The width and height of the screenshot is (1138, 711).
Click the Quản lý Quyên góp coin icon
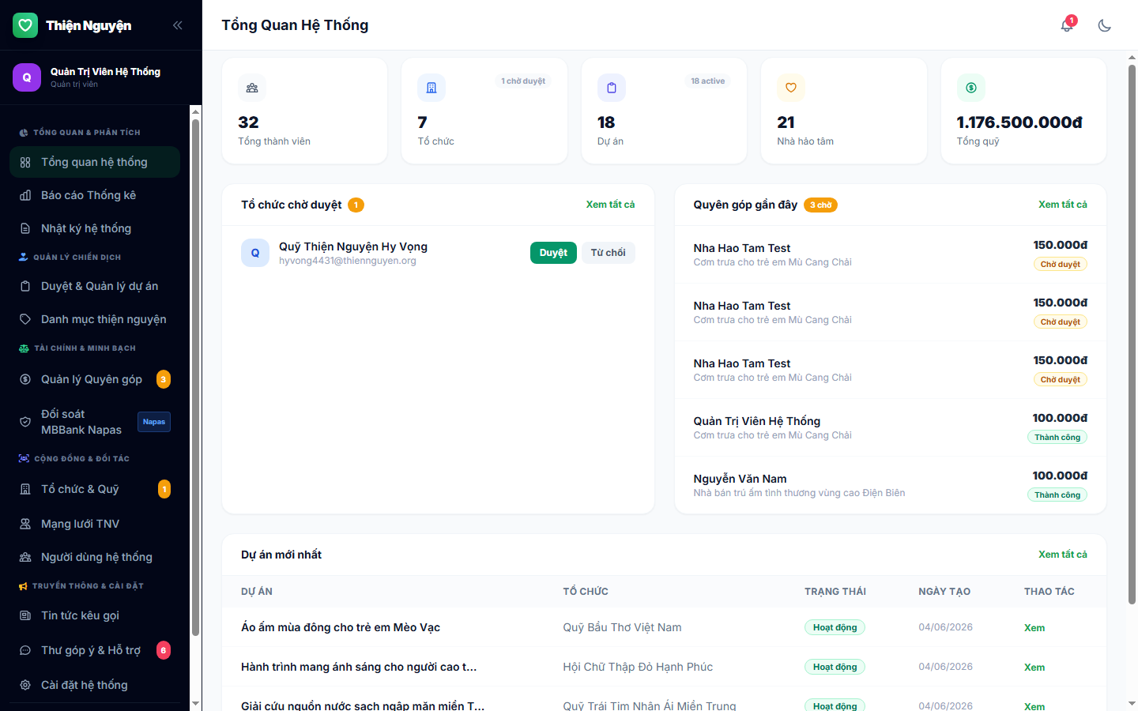25,379
